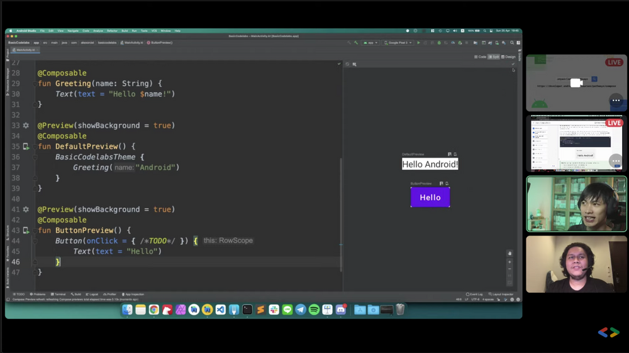
Task: Collapse the Greeting function fold marker
Action: pyautogui.click(x=35, y=84)
